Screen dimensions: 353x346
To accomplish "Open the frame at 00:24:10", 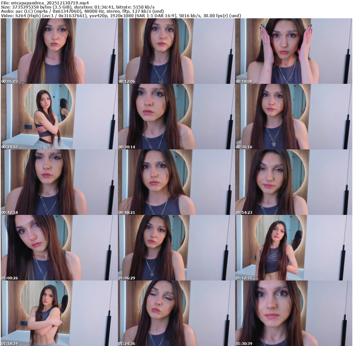I will [x=59, y=117].
